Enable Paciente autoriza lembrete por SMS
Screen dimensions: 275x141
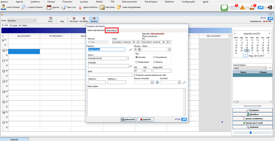click(x=135, y=75)
